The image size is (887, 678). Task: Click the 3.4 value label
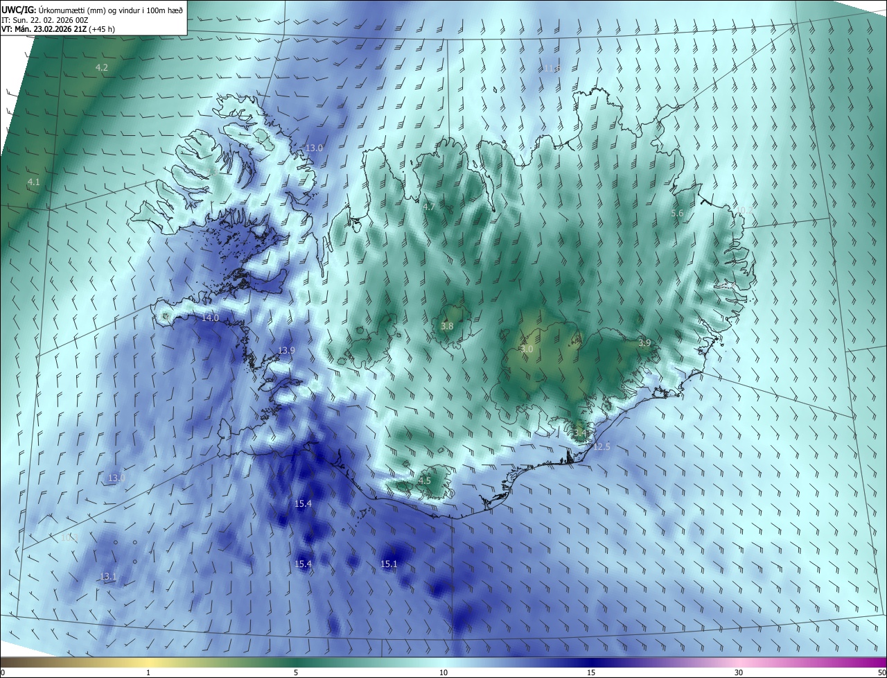click(x=580, y=433)
